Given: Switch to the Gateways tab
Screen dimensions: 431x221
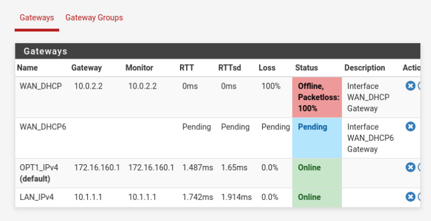Looking at the screenshot, I should click(x=37, y=18).
